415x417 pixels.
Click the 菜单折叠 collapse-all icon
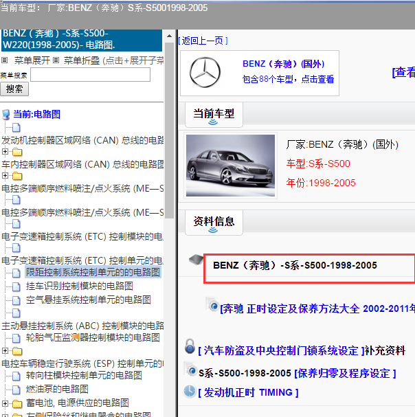[56, 60]
